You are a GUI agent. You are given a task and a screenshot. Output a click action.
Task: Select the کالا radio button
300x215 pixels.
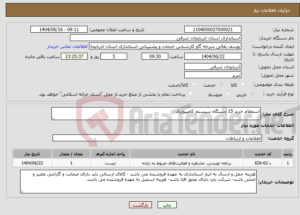(x=243, y=84)
